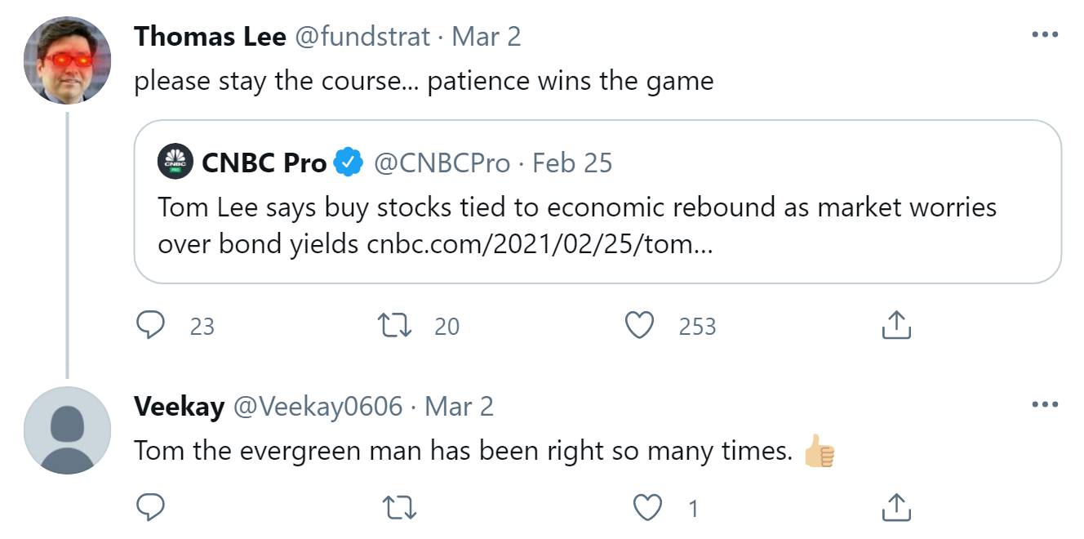This screenshot has width=1084, height=539.
Task: Open the Feb 25 timestamp on quoted tweet
Action: [x=572, y=163]
